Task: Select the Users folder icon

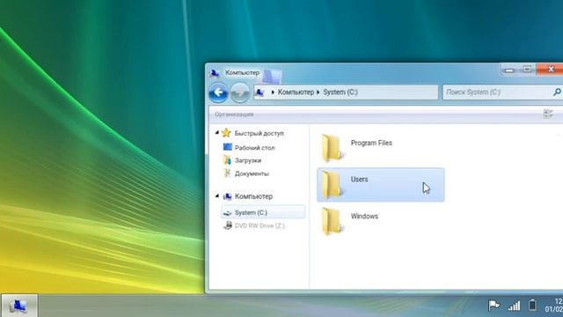Action: click(332, 184)
